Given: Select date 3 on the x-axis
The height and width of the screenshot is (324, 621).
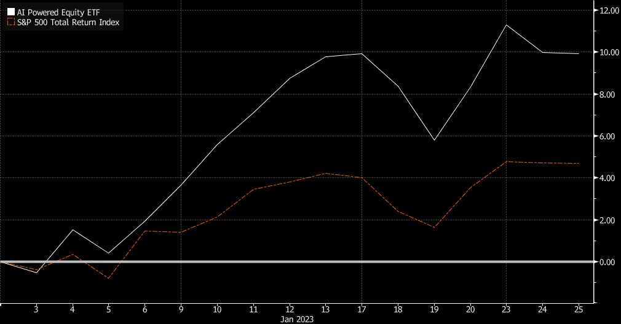Looking at the screenshot, I should pos(36,310).
